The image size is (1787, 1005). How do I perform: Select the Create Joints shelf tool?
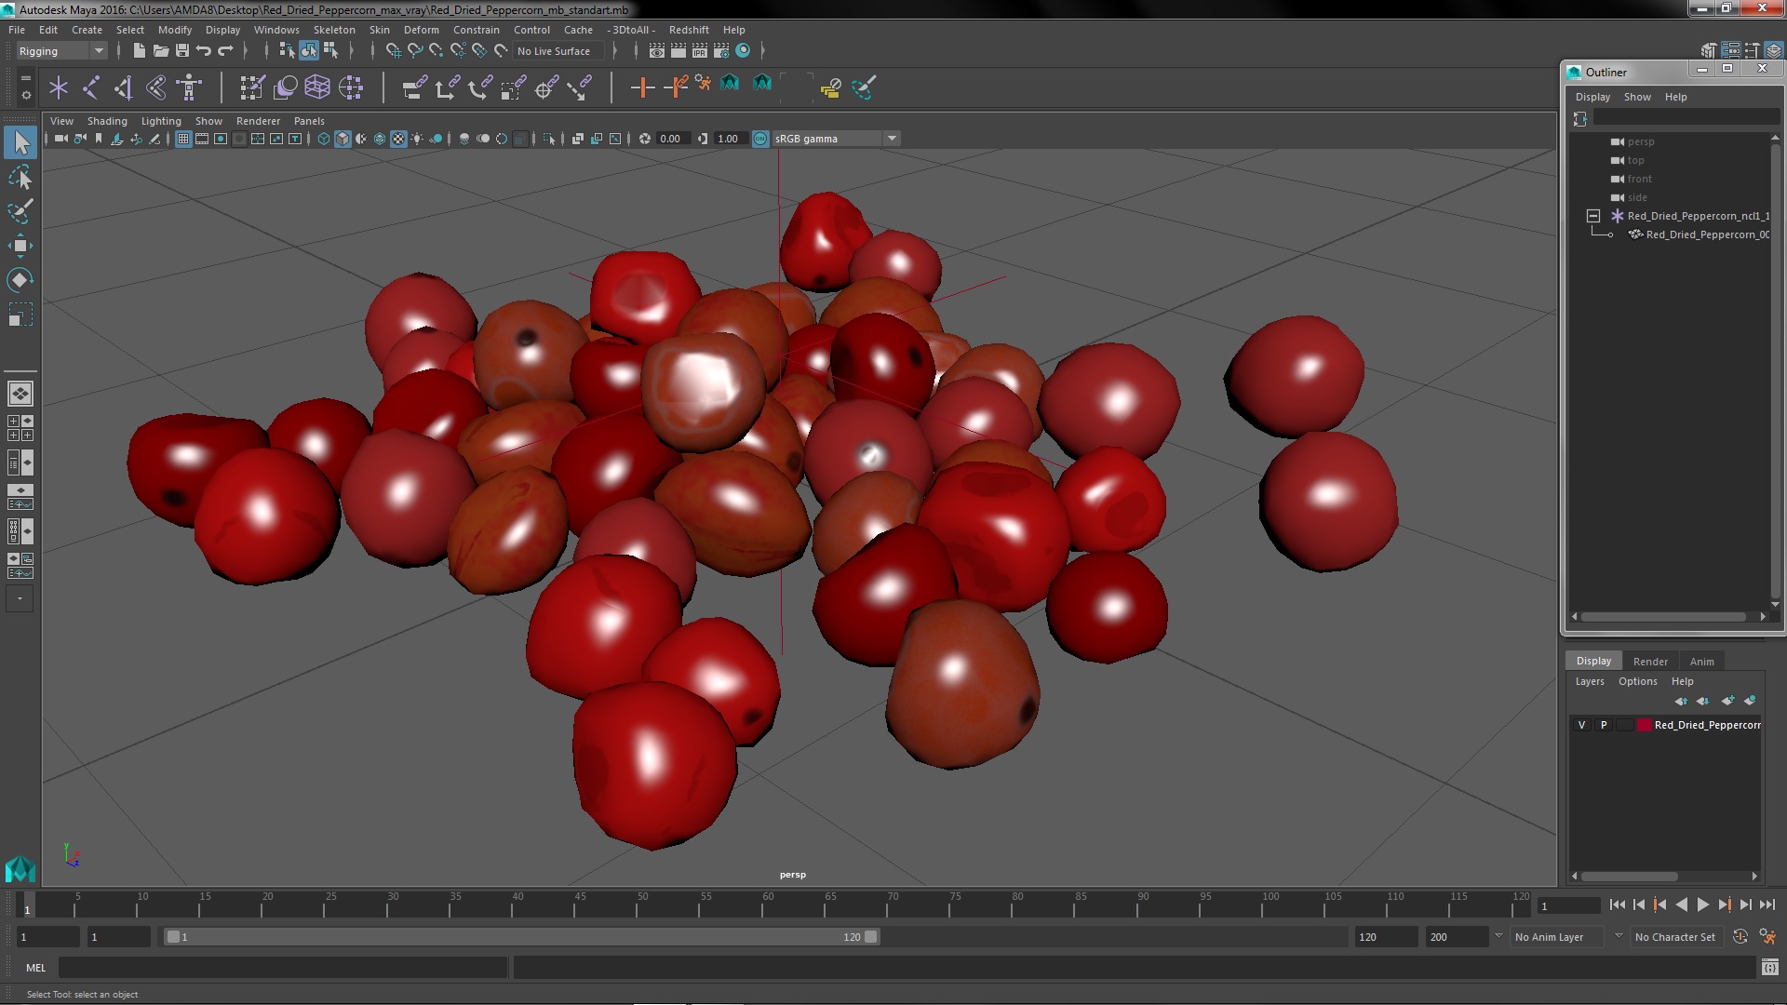(91, 87)
